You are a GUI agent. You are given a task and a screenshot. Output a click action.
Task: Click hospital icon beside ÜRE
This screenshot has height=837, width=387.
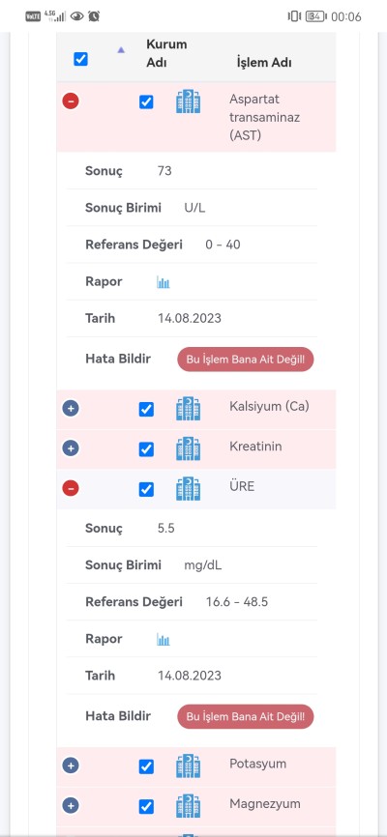tap(188, 489)
